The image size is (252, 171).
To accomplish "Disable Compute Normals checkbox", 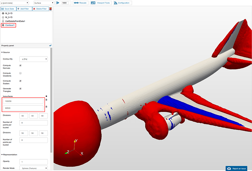I will (20, 66).
